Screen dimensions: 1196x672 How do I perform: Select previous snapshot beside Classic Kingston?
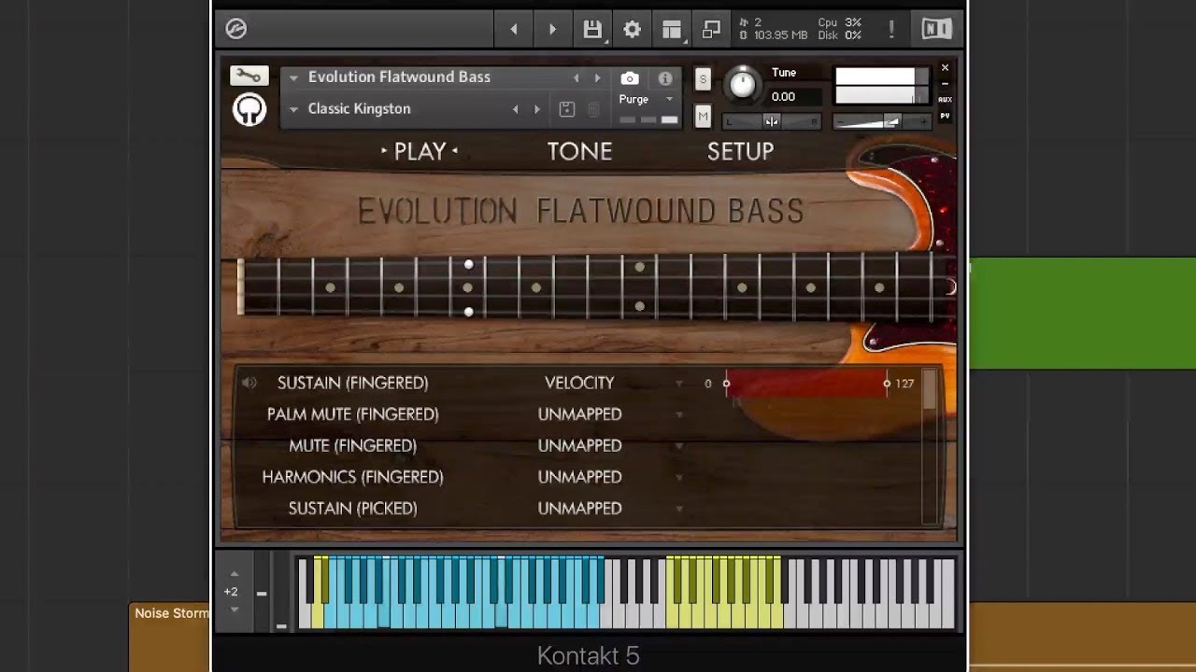pos(515,109)
